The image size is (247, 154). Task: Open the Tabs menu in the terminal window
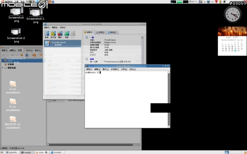(124, 69)
